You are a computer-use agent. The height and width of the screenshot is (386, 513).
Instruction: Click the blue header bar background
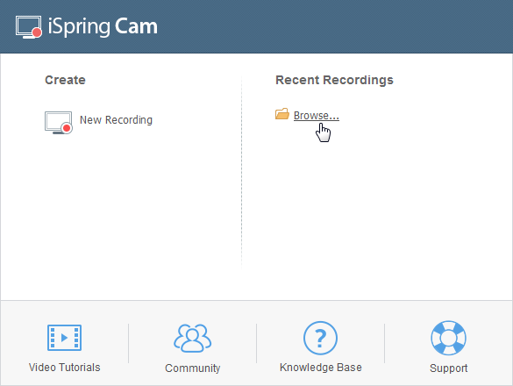click(327, 26)
